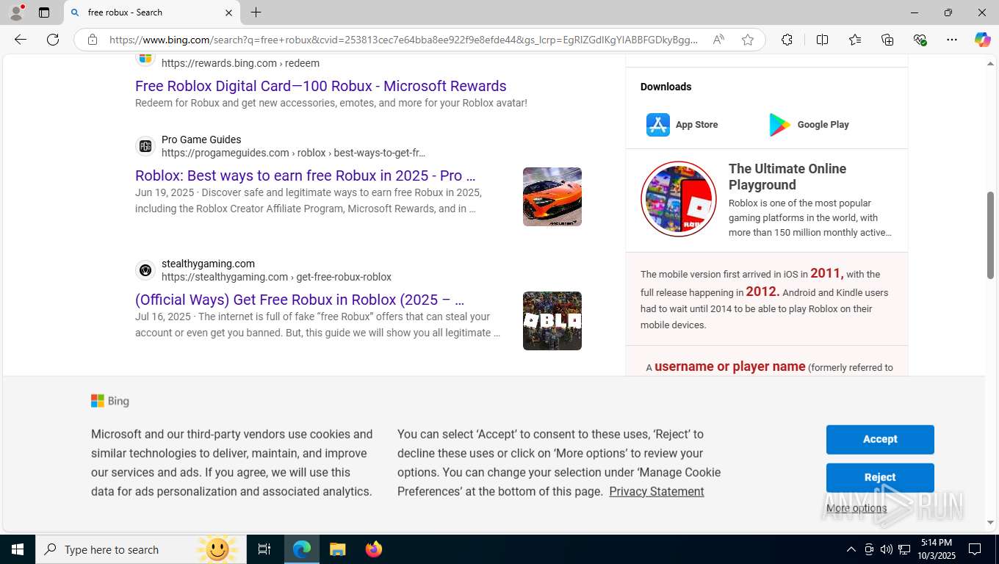
Task: Open the Tab actions menu icon
Action: pyautogui.click(x=44, y=12)
